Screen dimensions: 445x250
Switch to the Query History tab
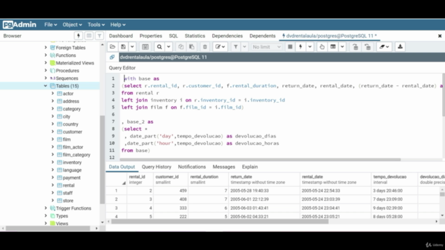(x=156, y=167)
